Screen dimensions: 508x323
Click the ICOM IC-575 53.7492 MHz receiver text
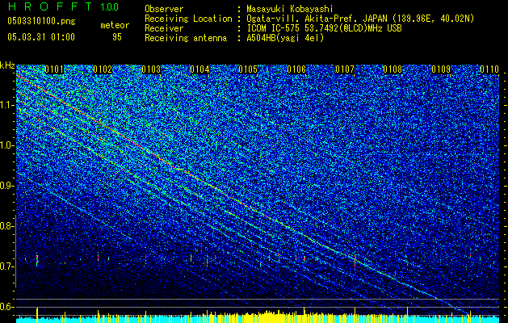[325, 28]
